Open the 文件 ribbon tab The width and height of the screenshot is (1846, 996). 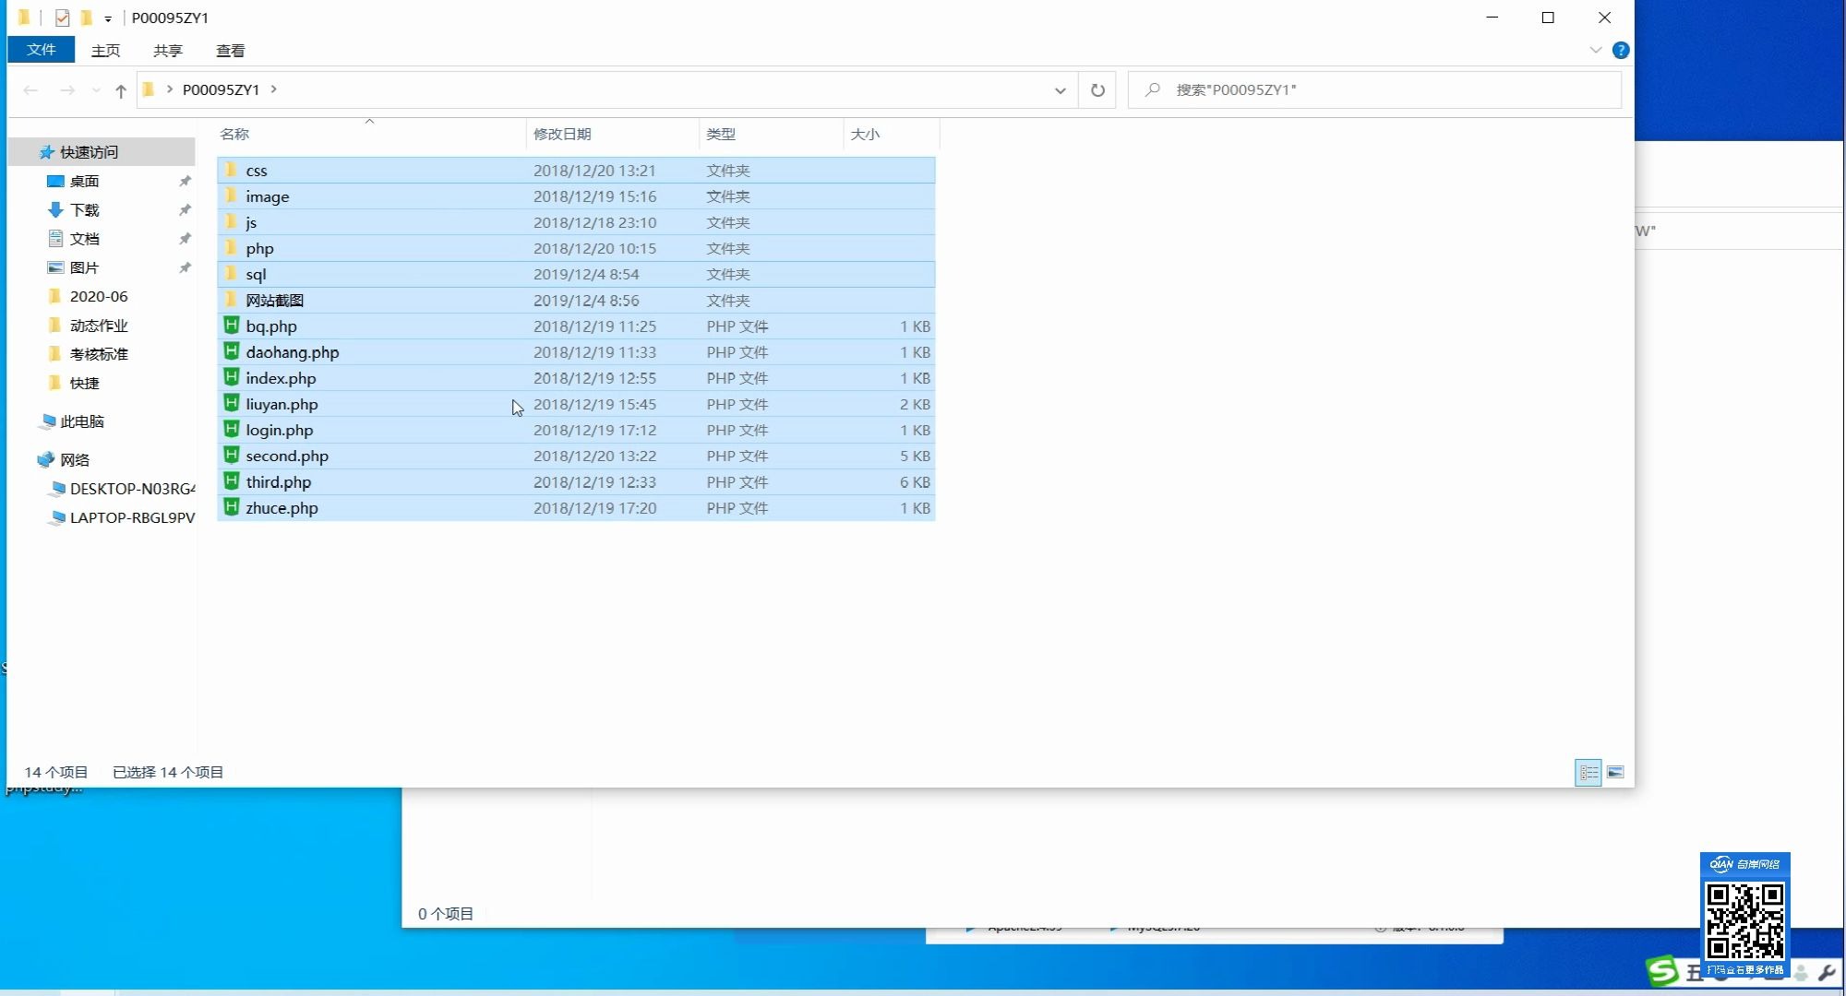(41, 50)
